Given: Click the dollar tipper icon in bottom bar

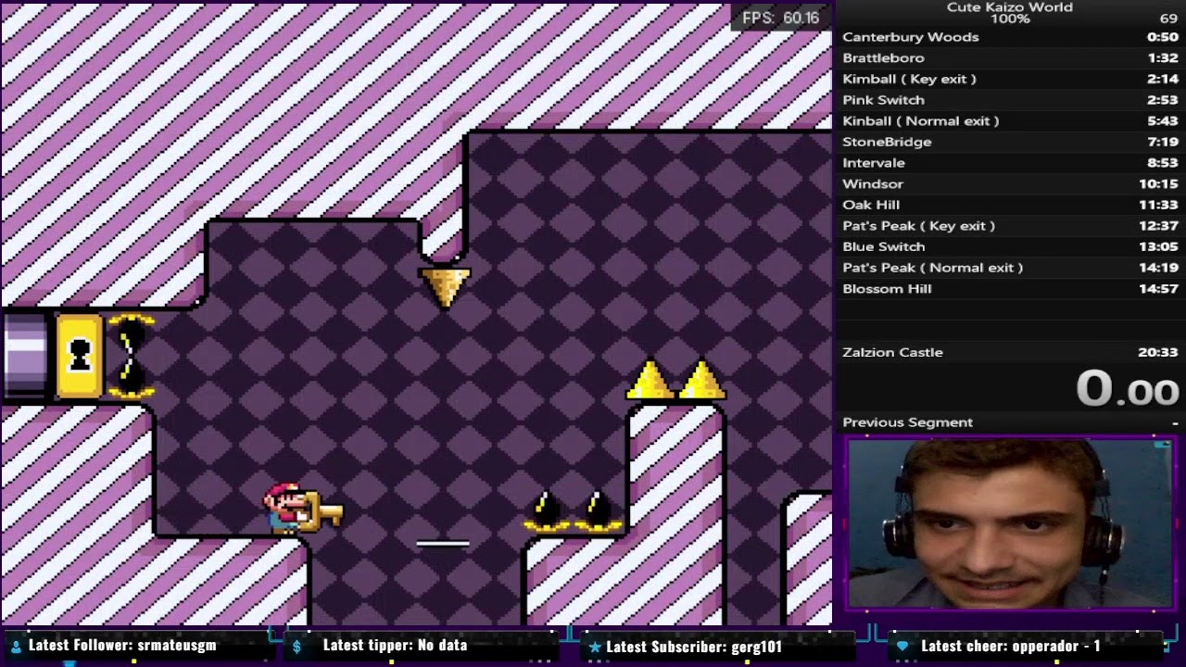Looking at the screenshot, I should [x=296, y=647].
